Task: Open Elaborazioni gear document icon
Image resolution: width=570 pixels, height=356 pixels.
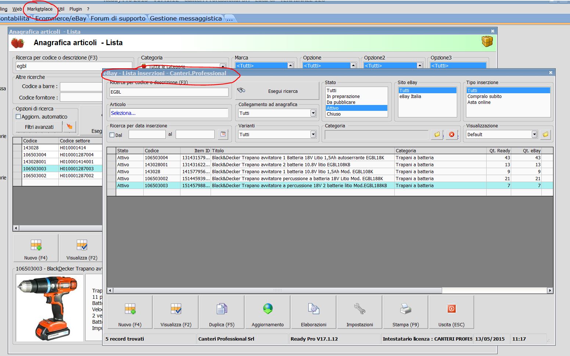Action: click(x=313, y=309)
